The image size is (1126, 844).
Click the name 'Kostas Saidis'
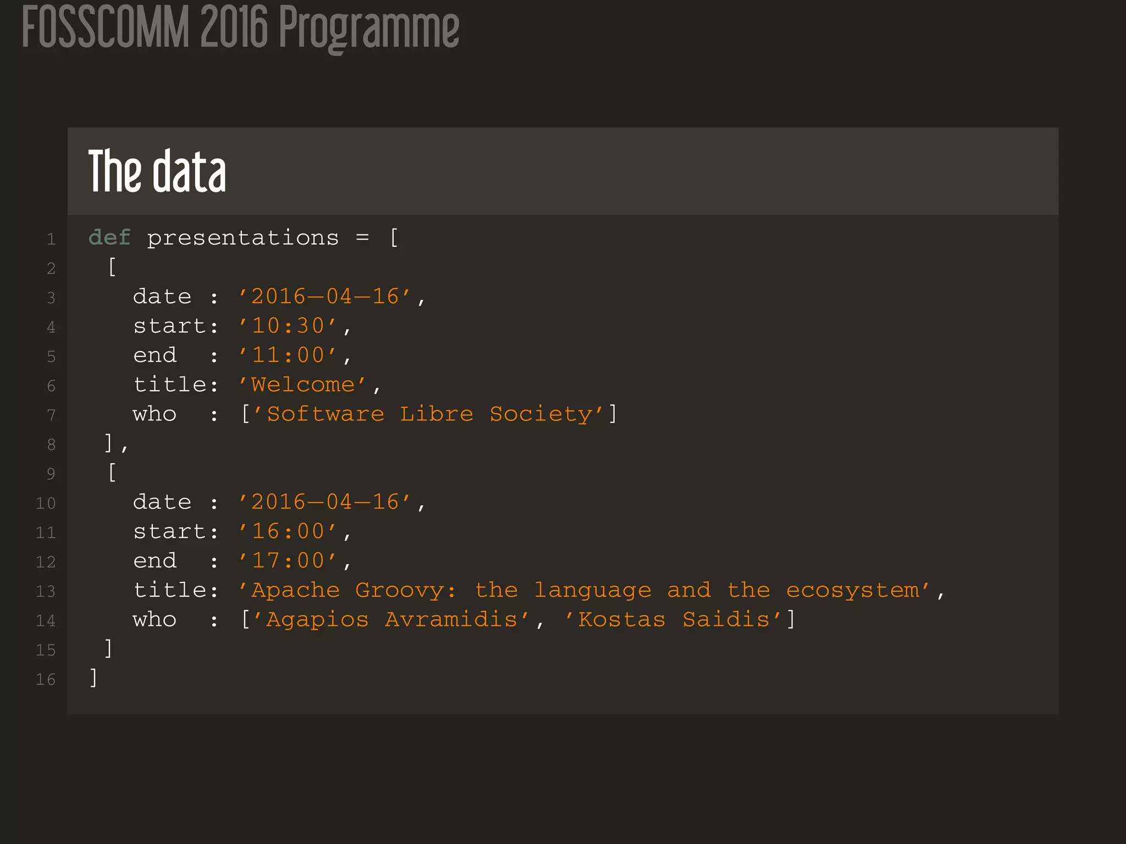(674, 620)
